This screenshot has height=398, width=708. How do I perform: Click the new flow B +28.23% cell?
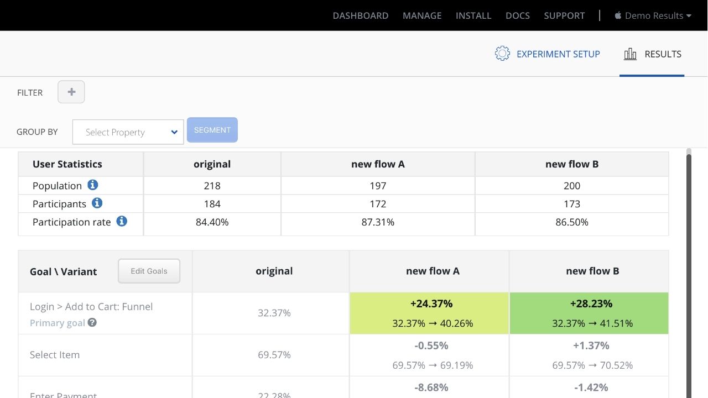[x=589, y=313]
